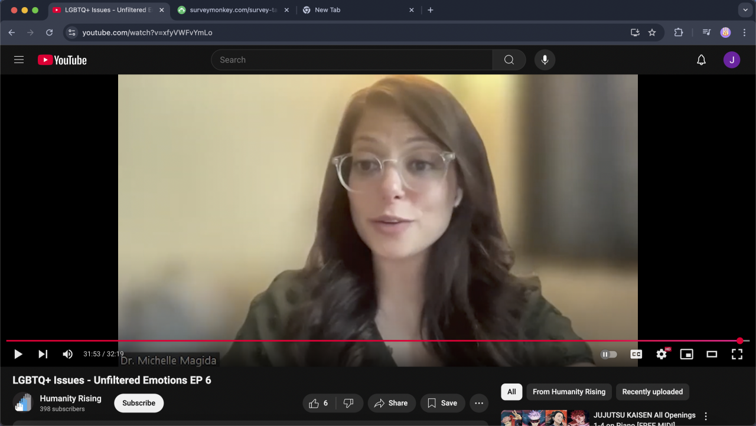Open the media controls toolbar button
Viewport: 756px width, 426px height.
point(706,32)
